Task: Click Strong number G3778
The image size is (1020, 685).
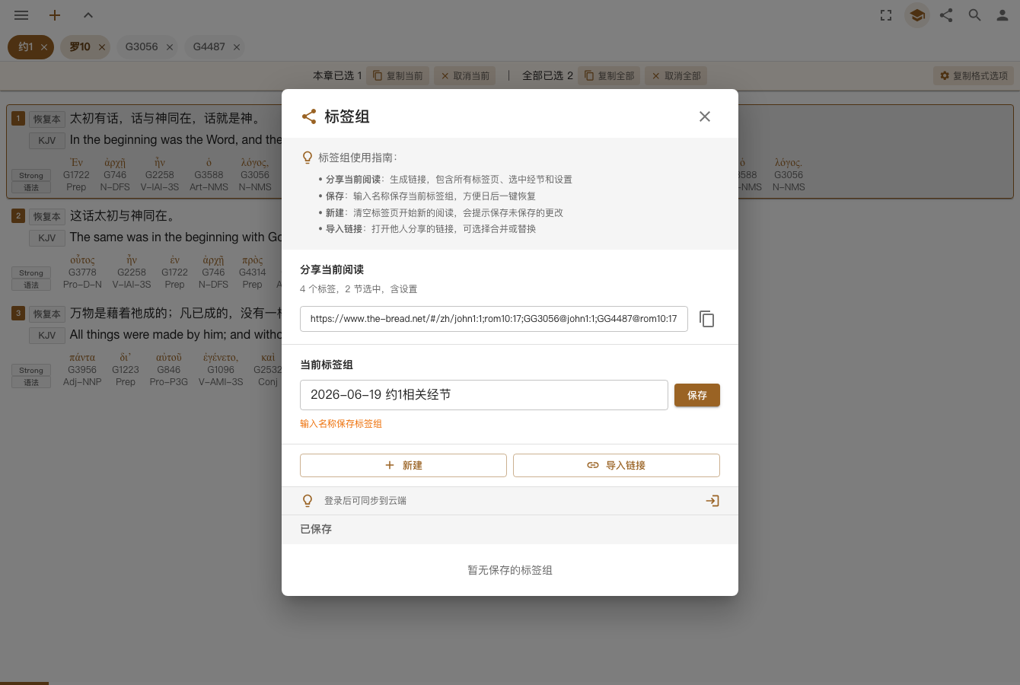Action: (82, 272)
